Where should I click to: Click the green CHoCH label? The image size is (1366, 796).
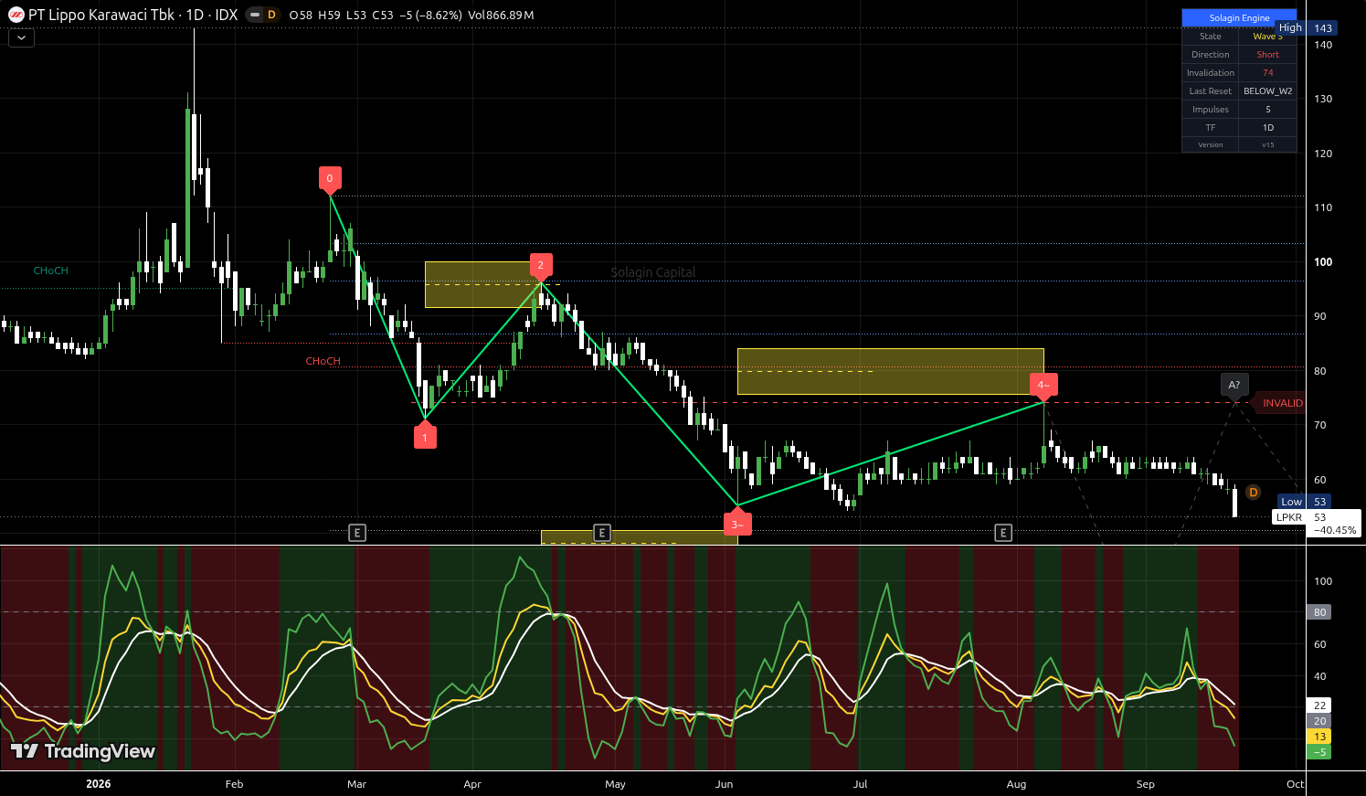coord(51,271)
